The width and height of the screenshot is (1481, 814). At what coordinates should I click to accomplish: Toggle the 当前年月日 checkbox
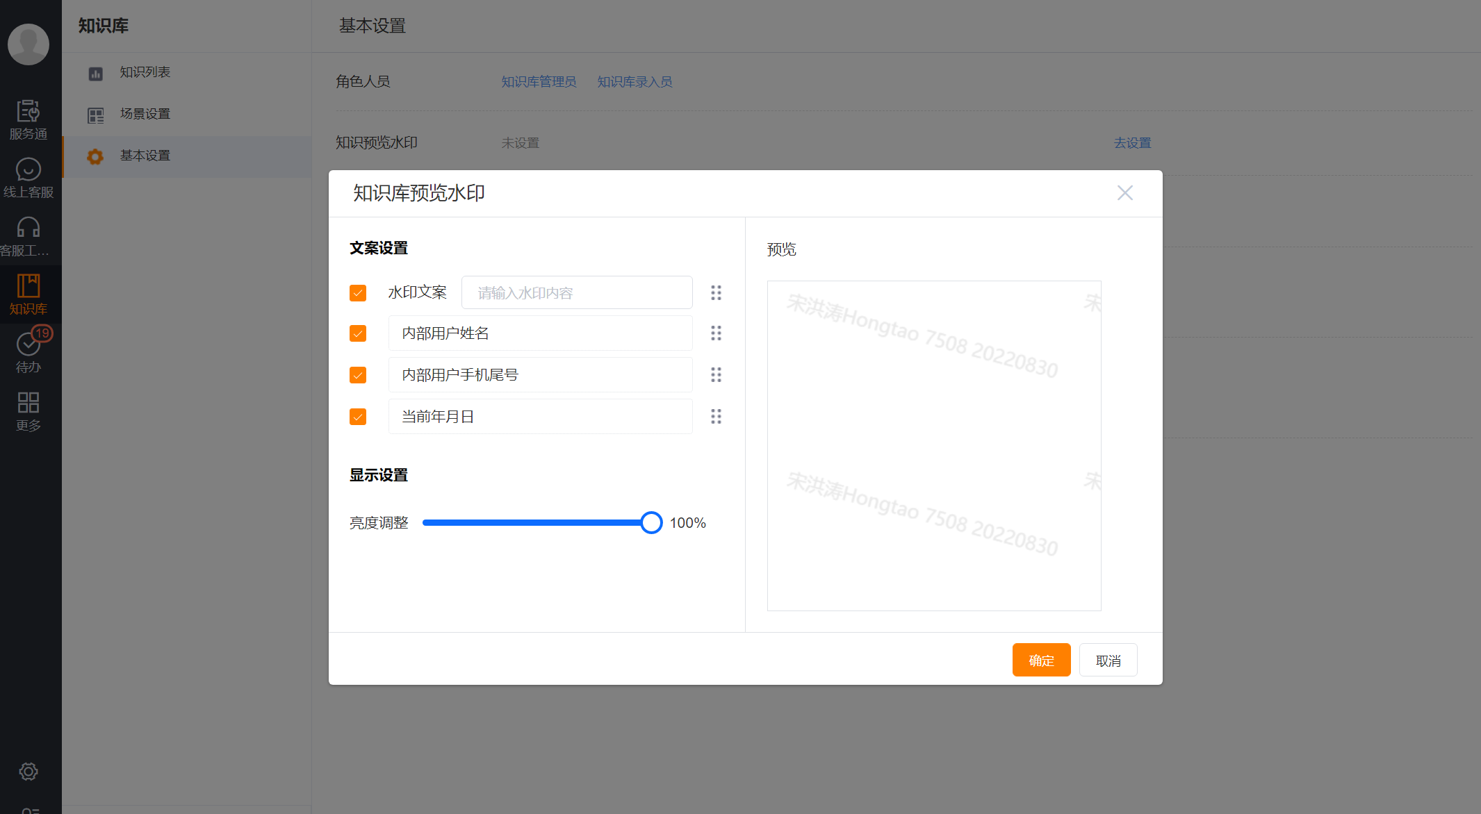(358, 417)
